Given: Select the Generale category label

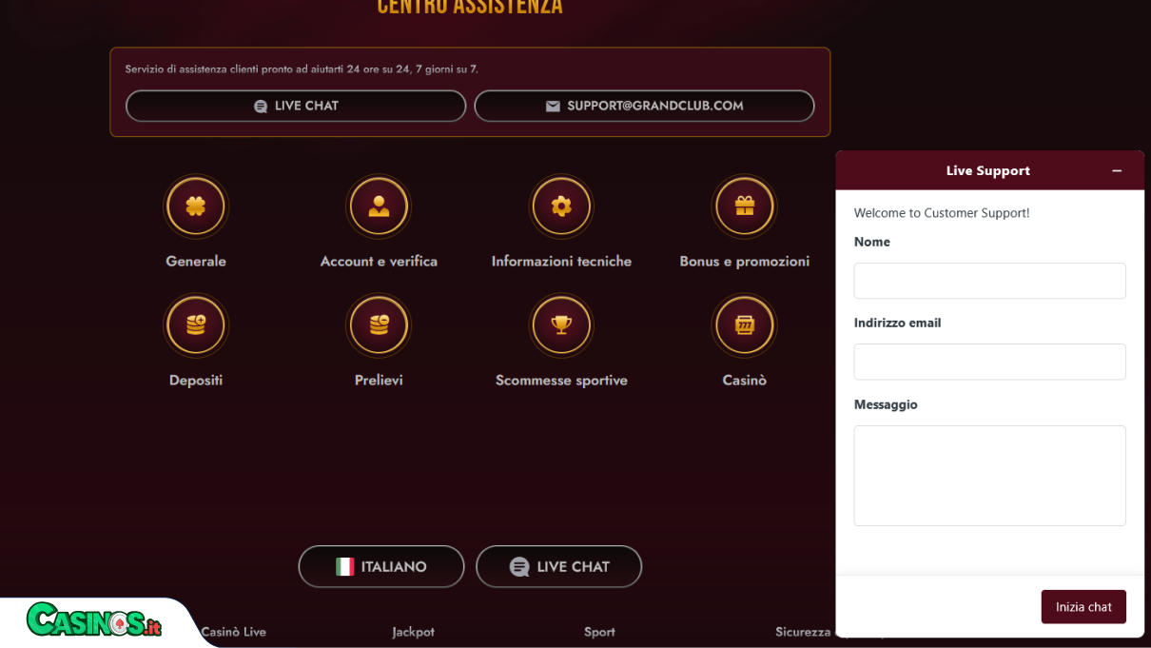Looking at the screenshot, I should point(196,261).
